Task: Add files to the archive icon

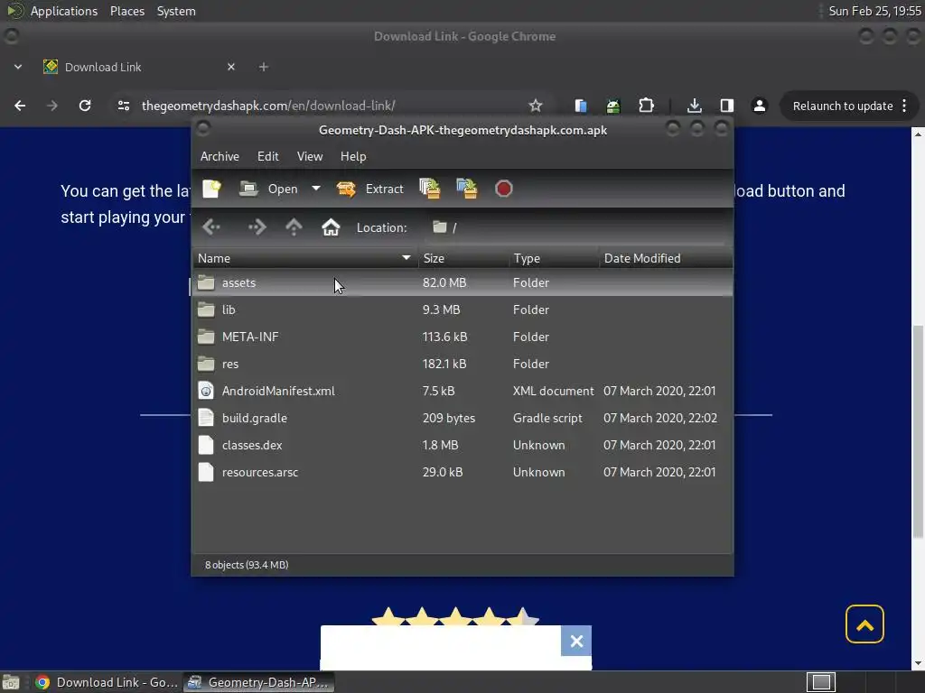Action: 429,189
